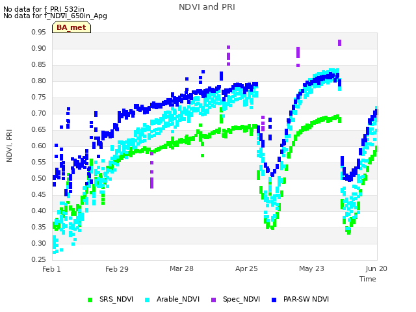Click the 0.30 y-axis tick label
416x312 pixels.
39,243
